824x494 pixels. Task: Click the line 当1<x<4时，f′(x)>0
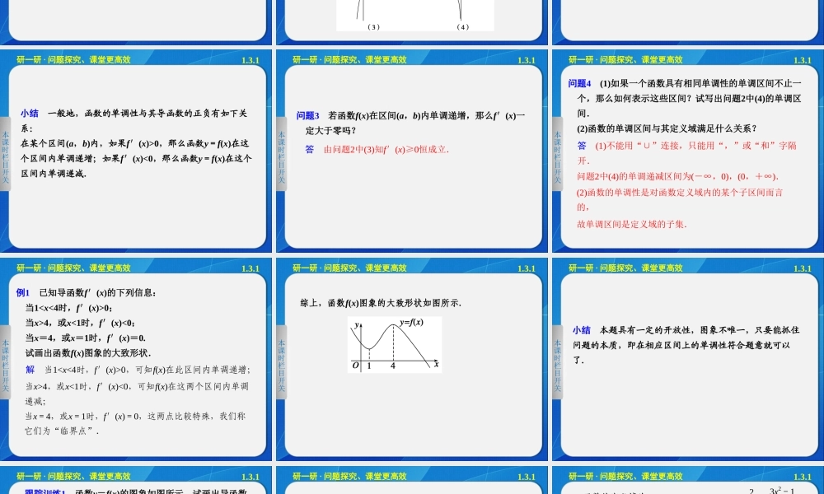(69, 308)
